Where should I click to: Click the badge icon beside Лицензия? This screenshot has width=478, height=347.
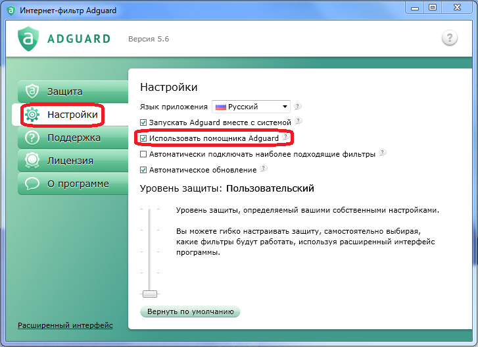click(32, 161)
